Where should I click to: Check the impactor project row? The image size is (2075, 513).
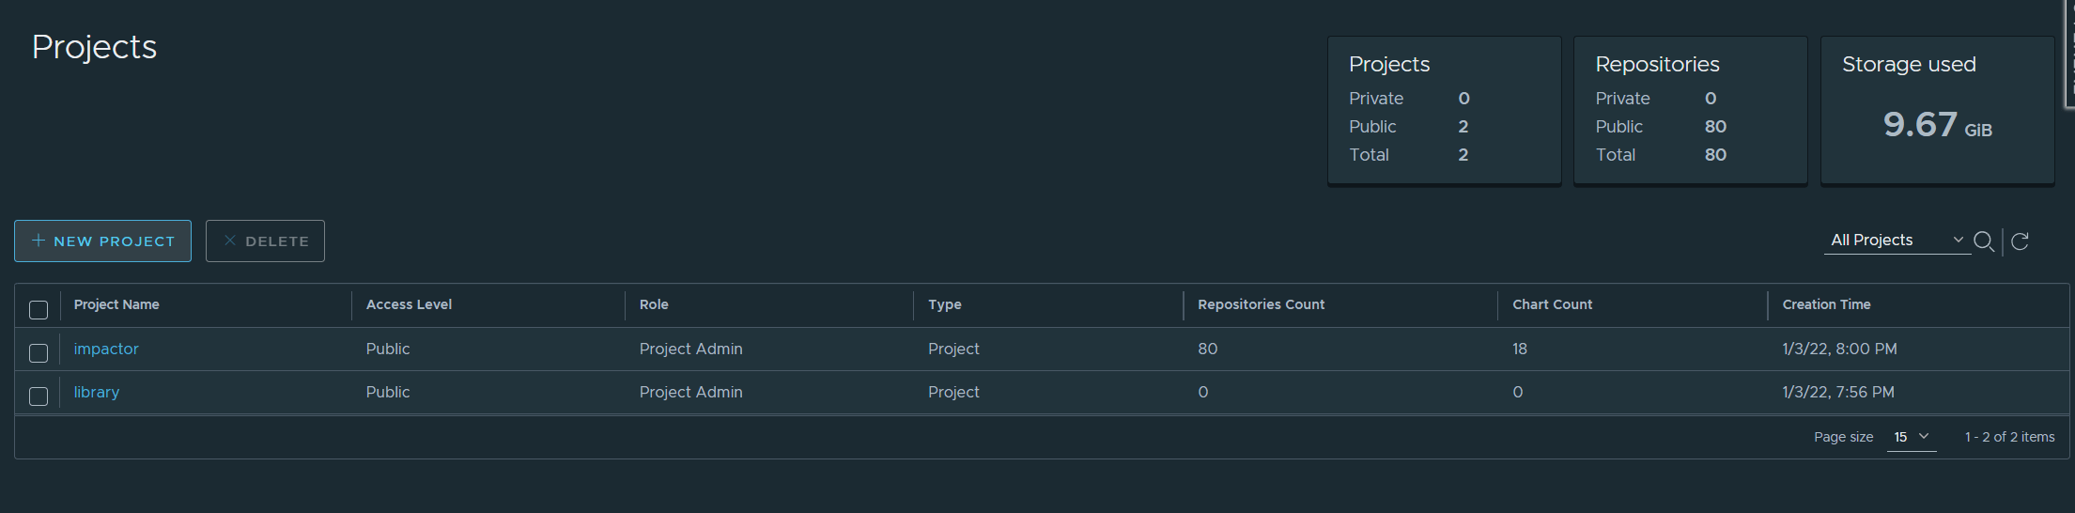[x=39, y=352]
